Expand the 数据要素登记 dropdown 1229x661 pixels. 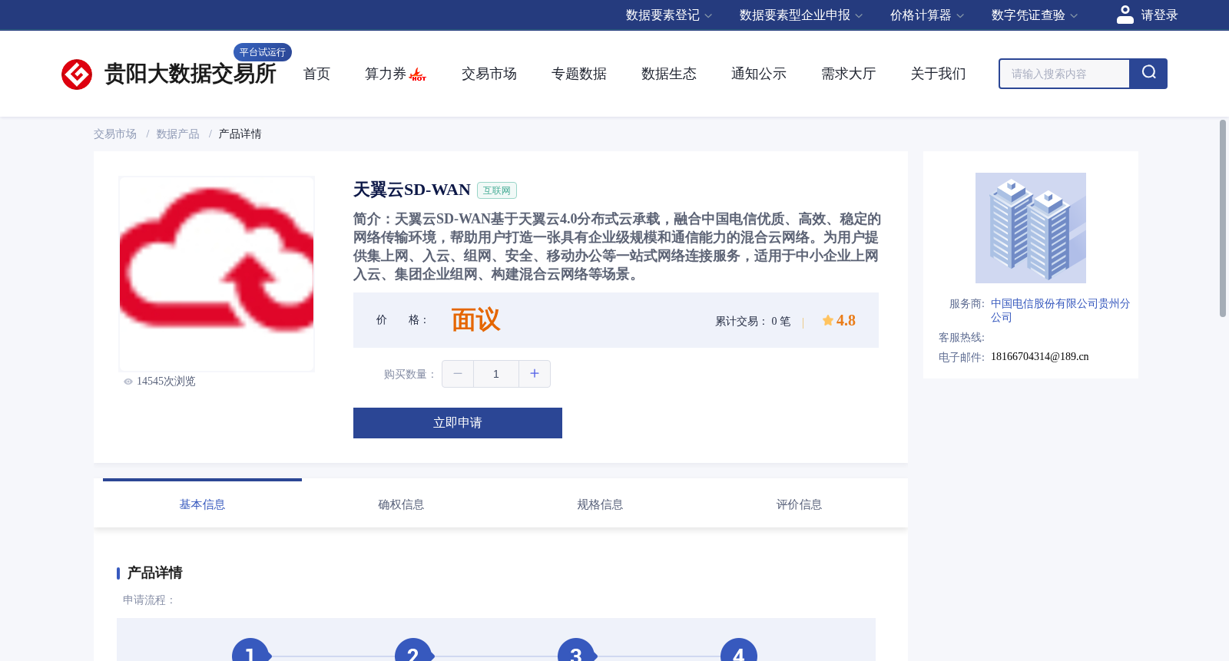pyautogui.click(x=669, y=15)
